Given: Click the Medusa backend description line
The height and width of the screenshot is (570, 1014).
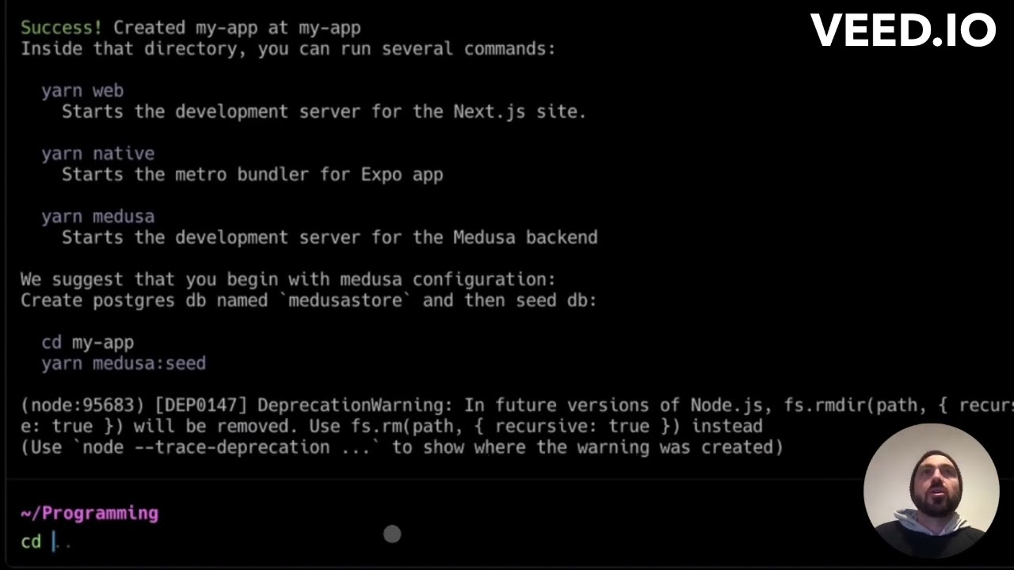Looking at the screenshot, I should pyautogui.click(x=330, y=237).
